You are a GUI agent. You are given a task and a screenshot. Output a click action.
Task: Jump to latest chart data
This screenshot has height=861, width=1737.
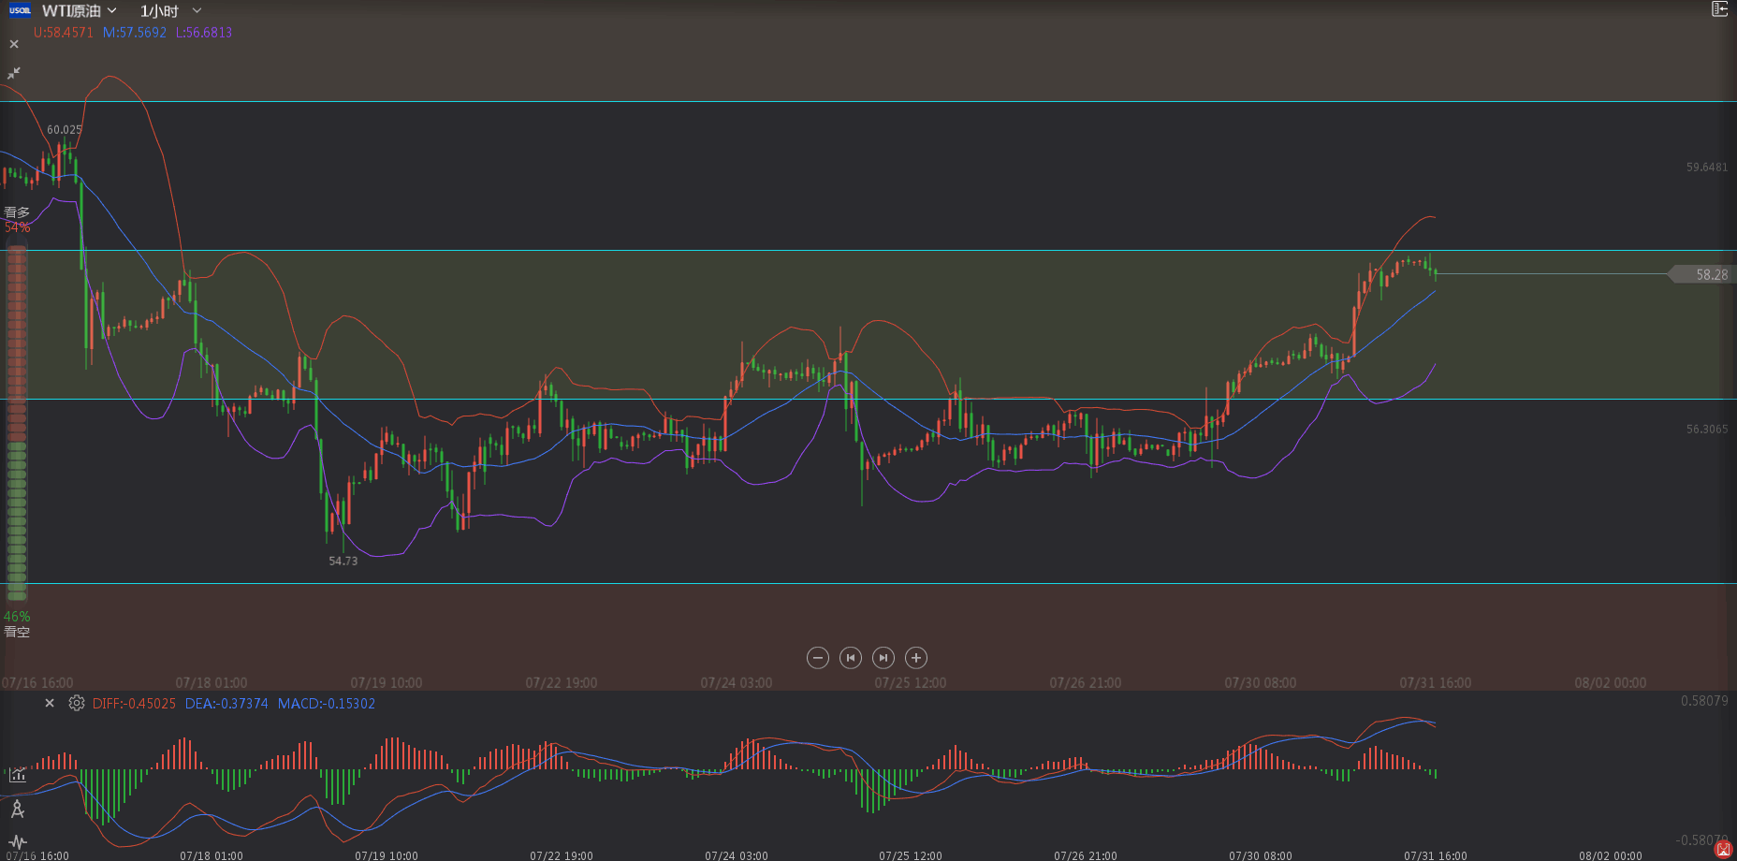883,658
